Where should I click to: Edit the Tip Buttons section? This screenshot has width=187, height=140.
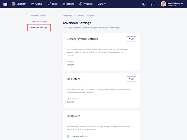[131, 79]
